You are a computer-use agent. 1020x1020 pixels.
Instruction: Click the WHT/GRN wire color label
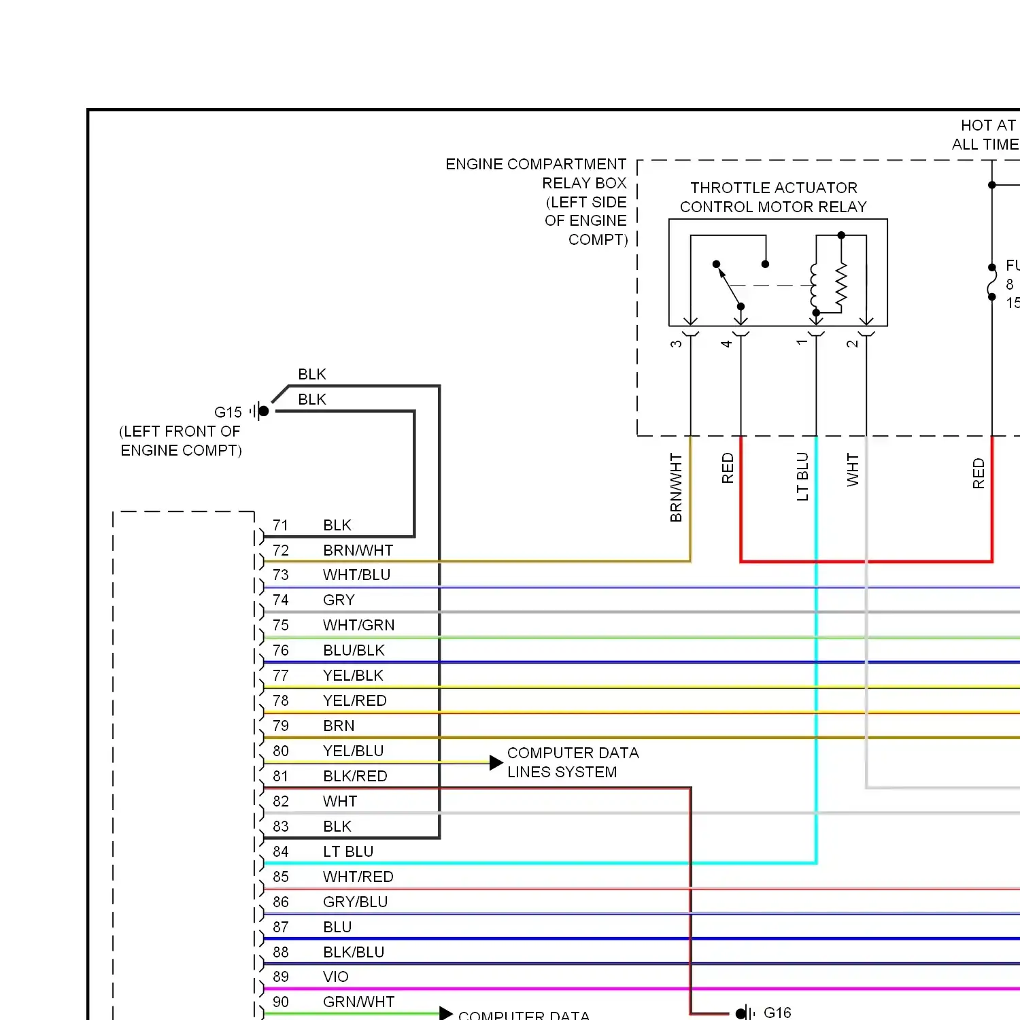click(359, 625)
